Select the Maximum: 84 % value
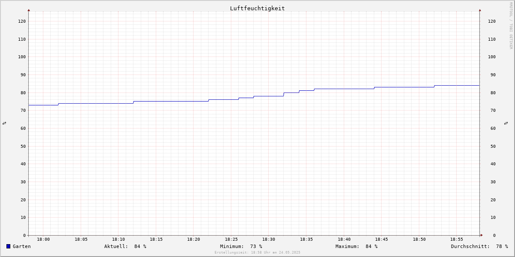 pyautogui.click(x=357, y=246)
